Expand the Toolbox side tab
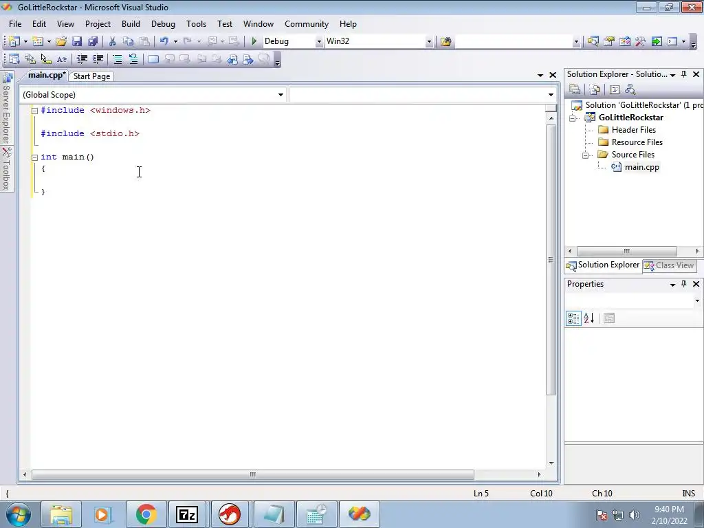The height and width of the screenshot is (528, 704). [6, 169]
